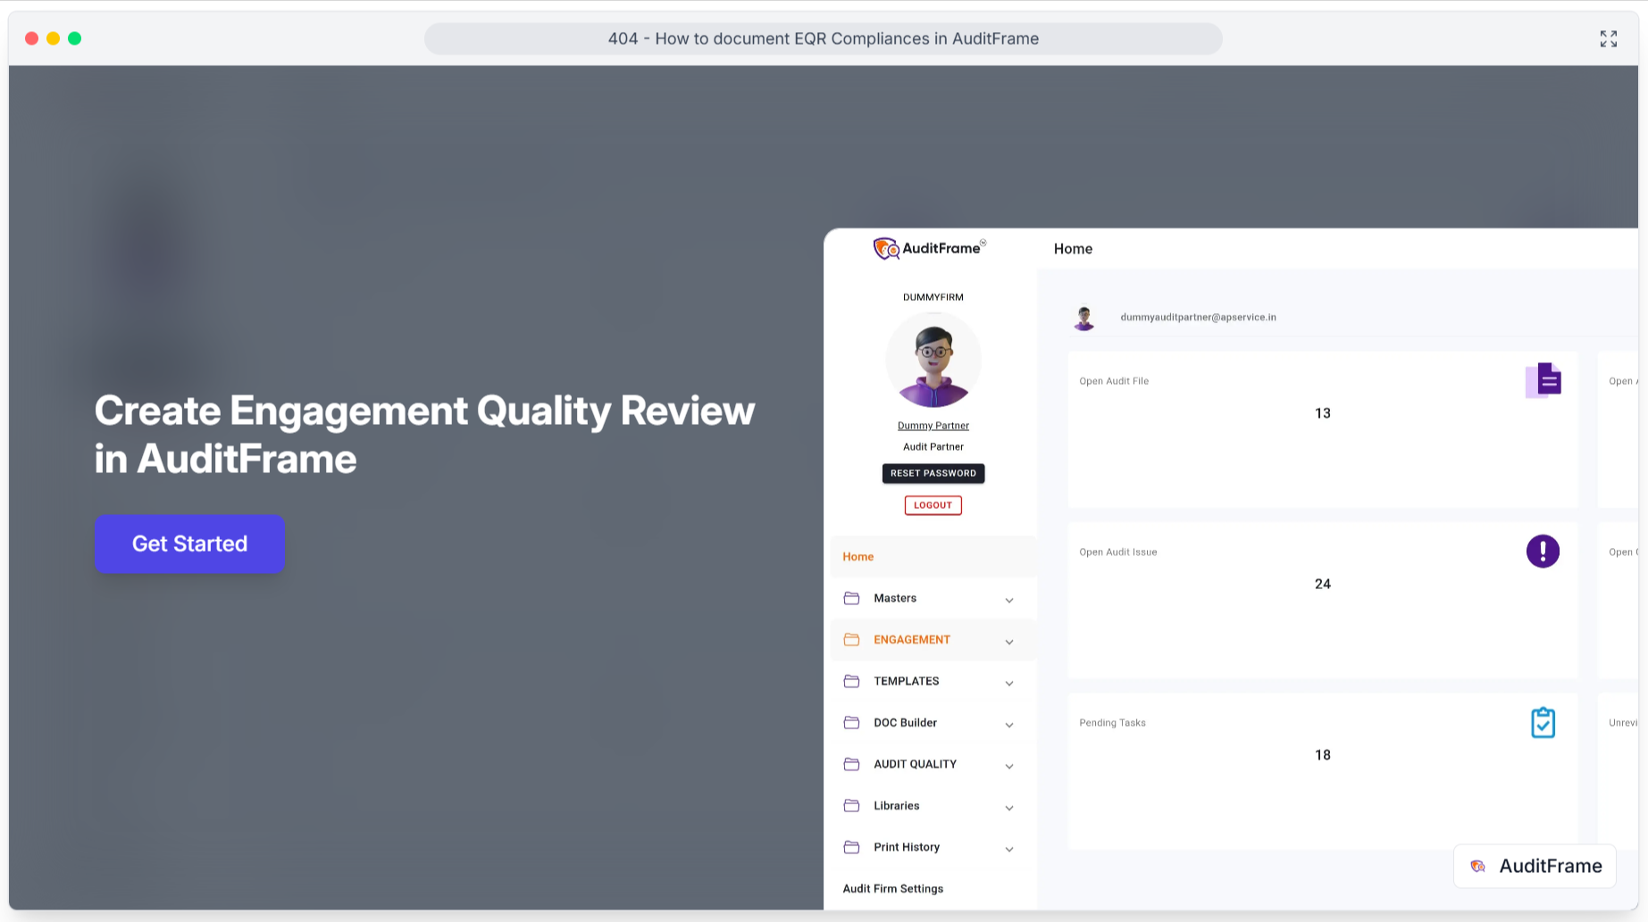Click the Masters folder icon

(x=851, y=598)
